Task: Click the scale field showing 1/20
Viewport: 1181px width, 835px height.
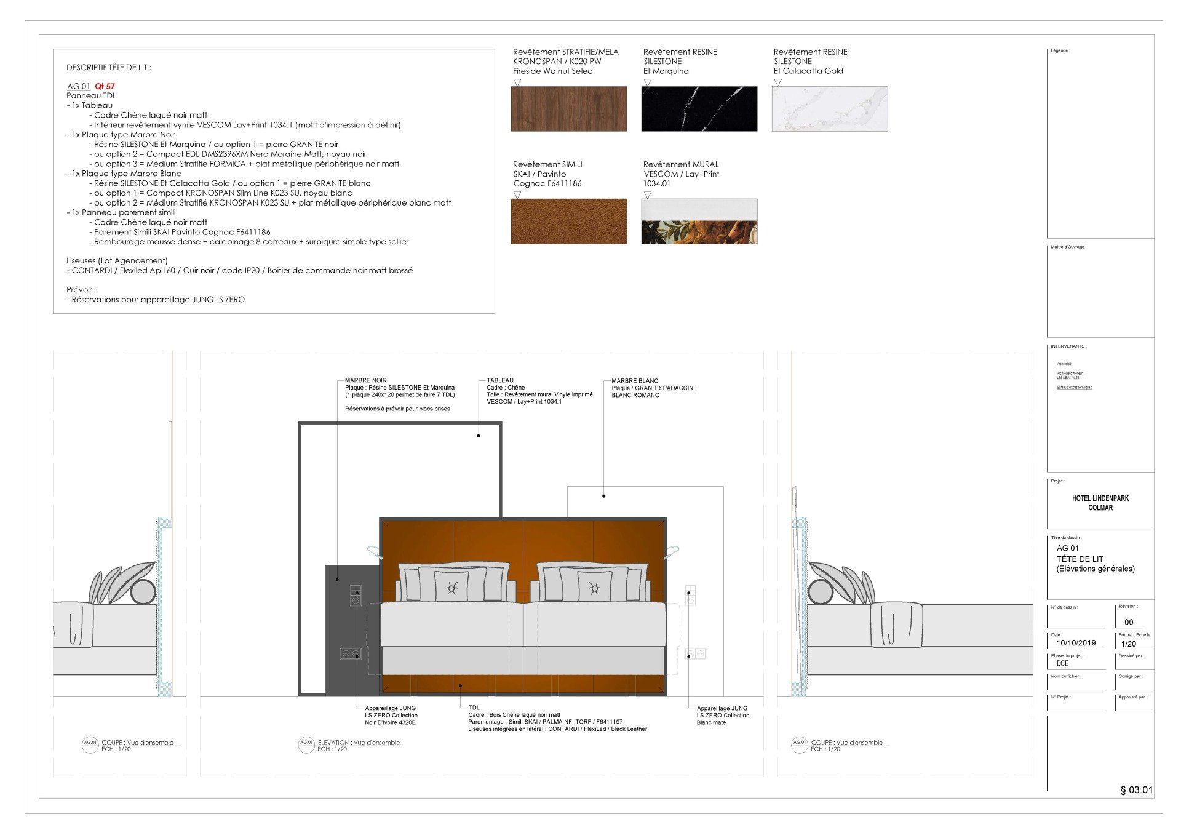Action: [x=1129, y=644]
